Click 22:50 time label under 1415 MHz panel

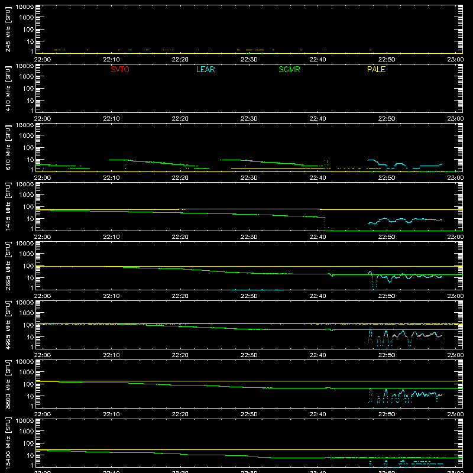pyautogui.click(x=387, y=237)
